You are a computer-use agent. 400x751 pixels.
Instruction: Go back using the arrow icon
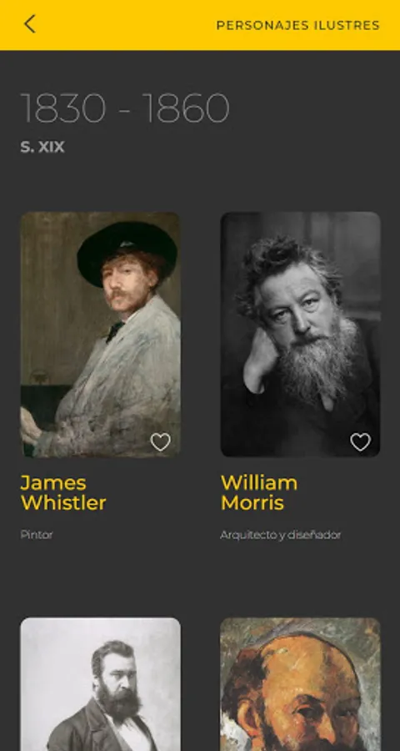[30, 24]
